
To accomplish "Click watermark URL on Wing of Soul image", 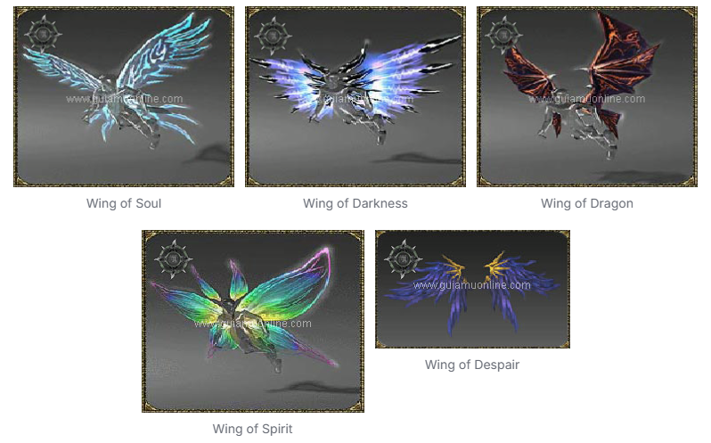I will [x=124, y=99].
